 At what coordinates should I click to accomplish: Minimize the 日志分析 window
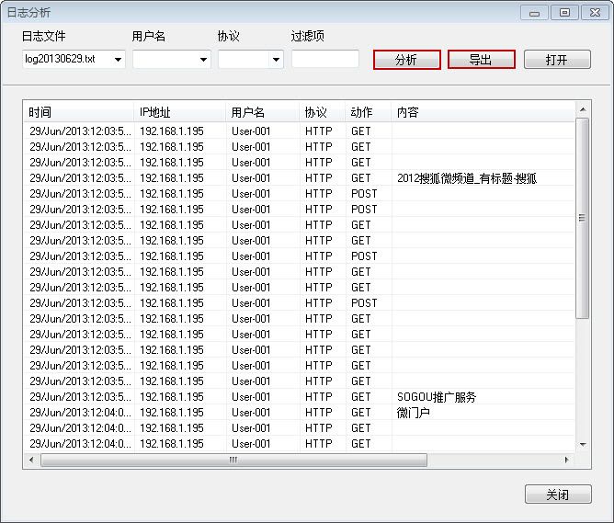tap(534, 13)
